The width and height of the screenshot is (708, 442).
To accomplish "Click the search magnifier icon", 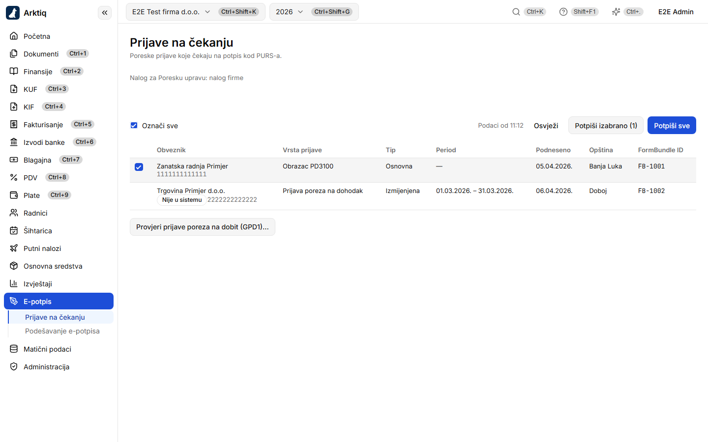I will coord(516,12).
